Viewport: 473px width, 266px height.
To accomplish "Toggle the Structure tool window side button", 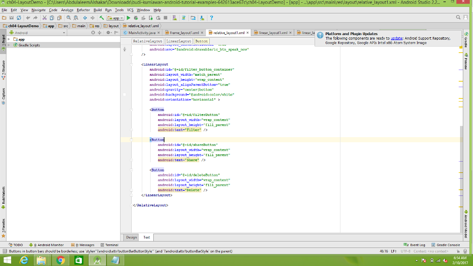I will pos(3,70).
